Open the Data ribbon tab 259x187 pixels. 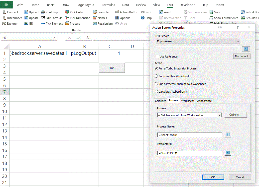[x=126, y=5]
